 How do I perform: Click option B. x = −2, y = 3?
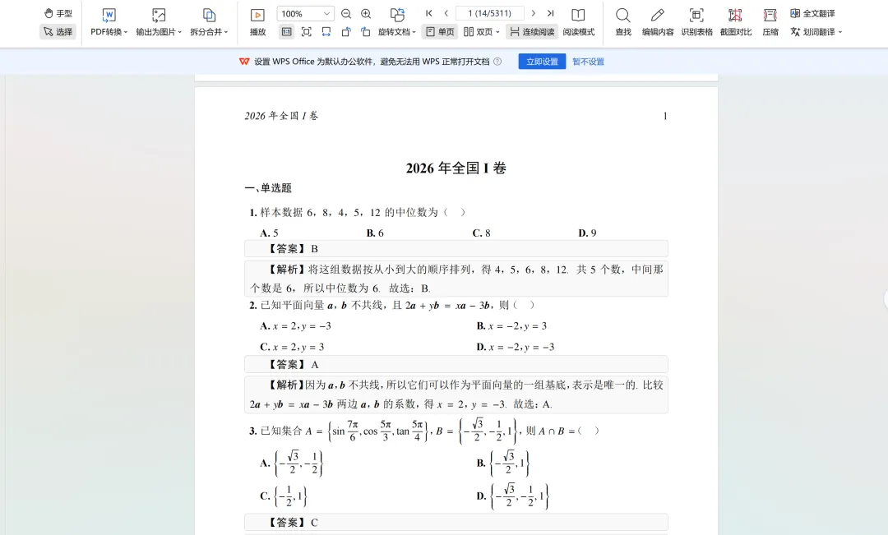tap(511, 326)
